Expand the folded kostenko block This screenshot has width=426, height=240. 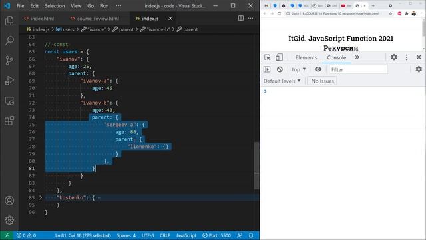point(41,197)
